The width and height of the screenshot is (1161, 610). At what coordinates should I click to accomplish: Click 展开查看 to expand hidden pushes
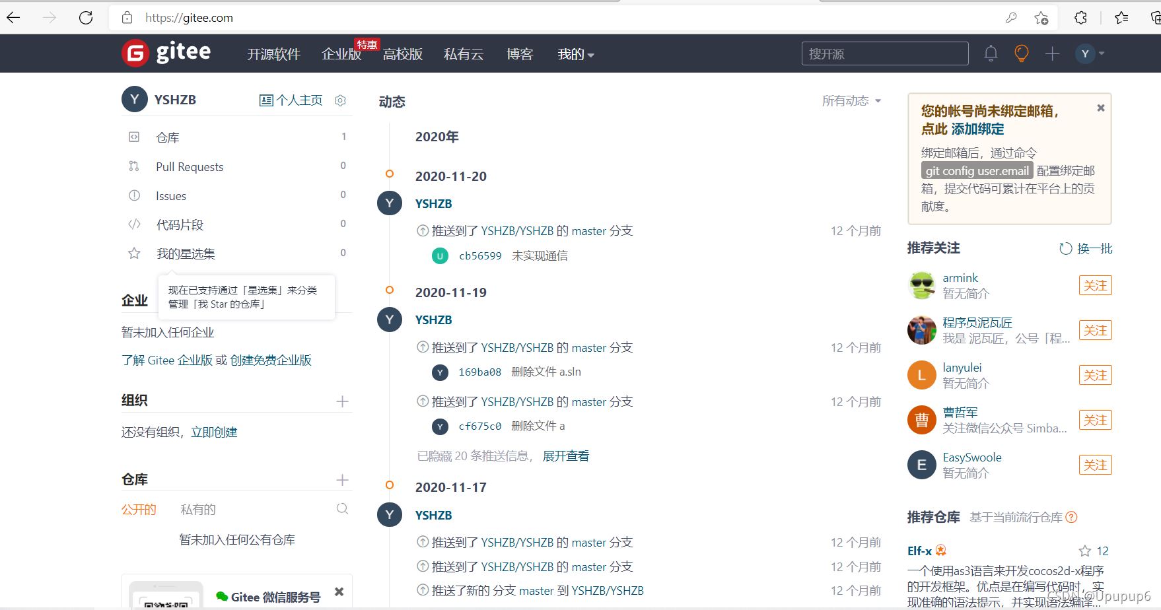pyautogui.click(x=566, y=456)
